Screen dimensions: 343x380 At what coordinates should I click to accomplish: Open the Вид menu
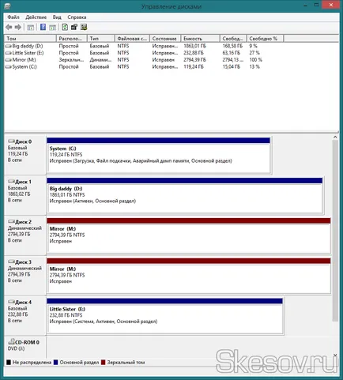click(x=57, y=17)
